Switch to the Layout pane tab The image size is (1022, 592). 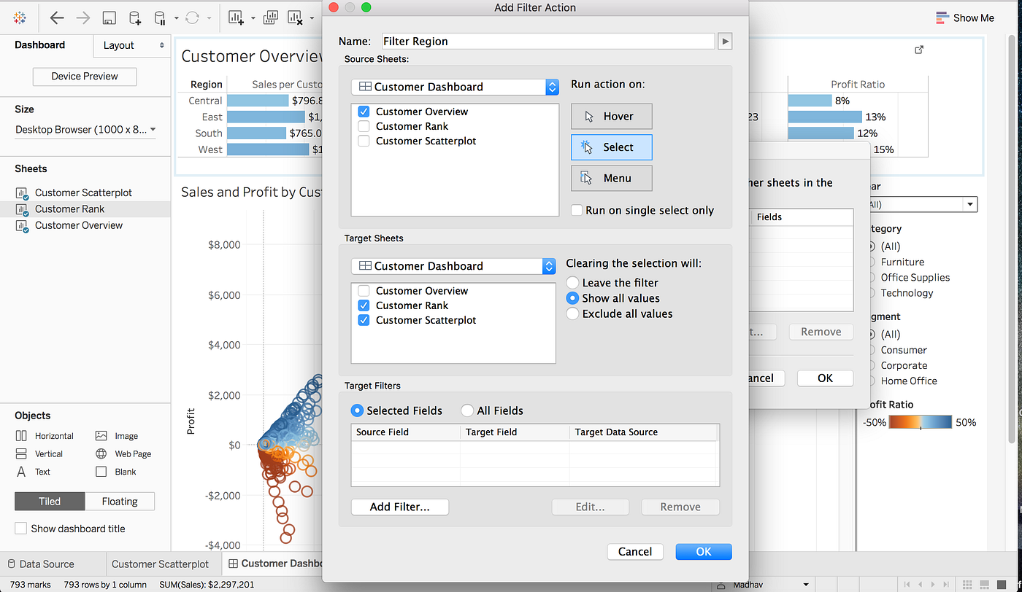click(132, 45)
